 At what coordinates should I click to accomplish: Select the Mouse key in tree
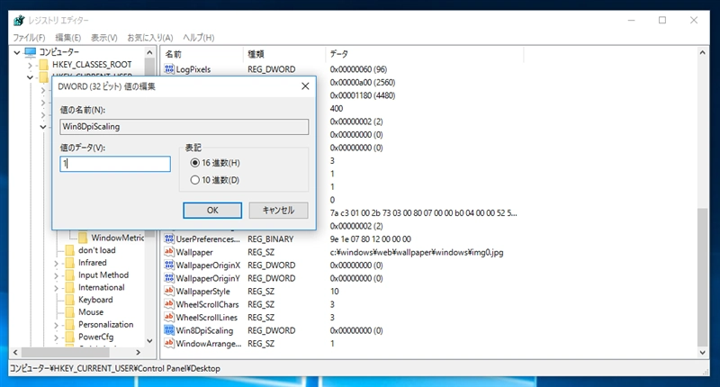pos(91,311)
